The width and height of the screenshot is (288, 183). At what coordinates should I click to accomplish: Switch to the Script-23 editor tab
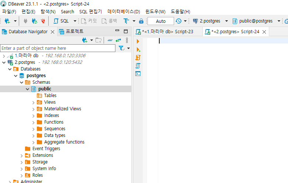click(x=167, y=32)
